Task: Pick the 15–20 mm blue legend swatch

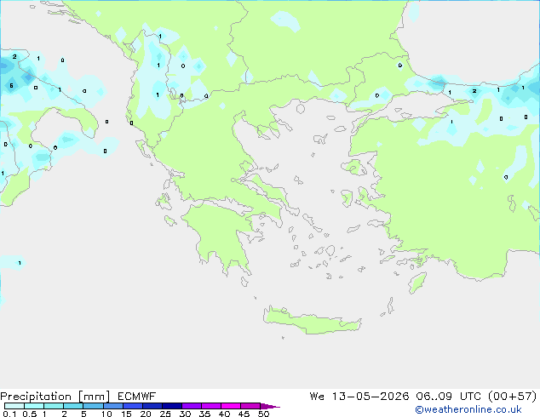Action: [x=133, y=406]
